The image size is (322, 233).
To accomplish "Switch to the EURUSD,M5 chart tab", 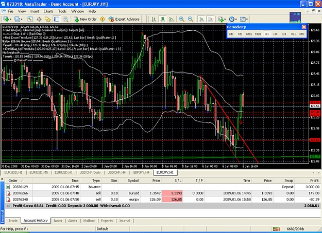I will 39,172.
